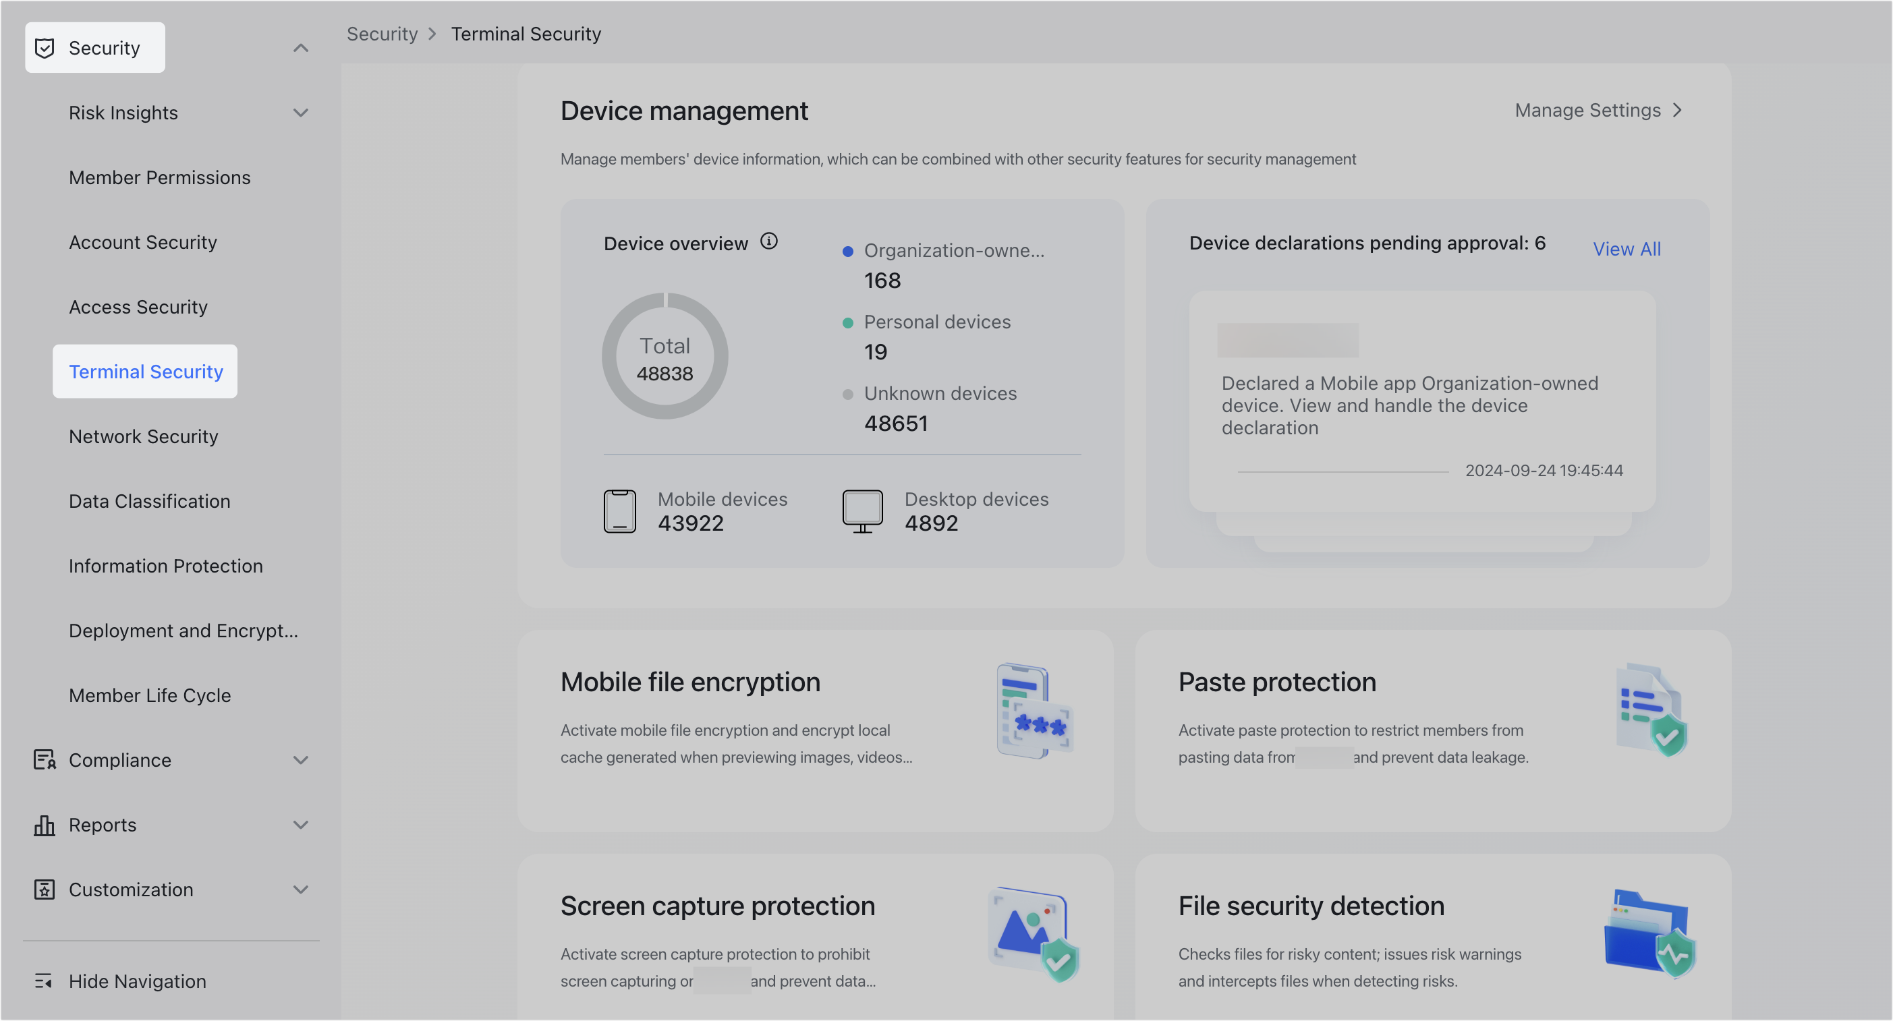The width and height of the screenshot is (1893, 1021).
Task: Click View All for pending device declarations
Action: [x=1627, y=248]
